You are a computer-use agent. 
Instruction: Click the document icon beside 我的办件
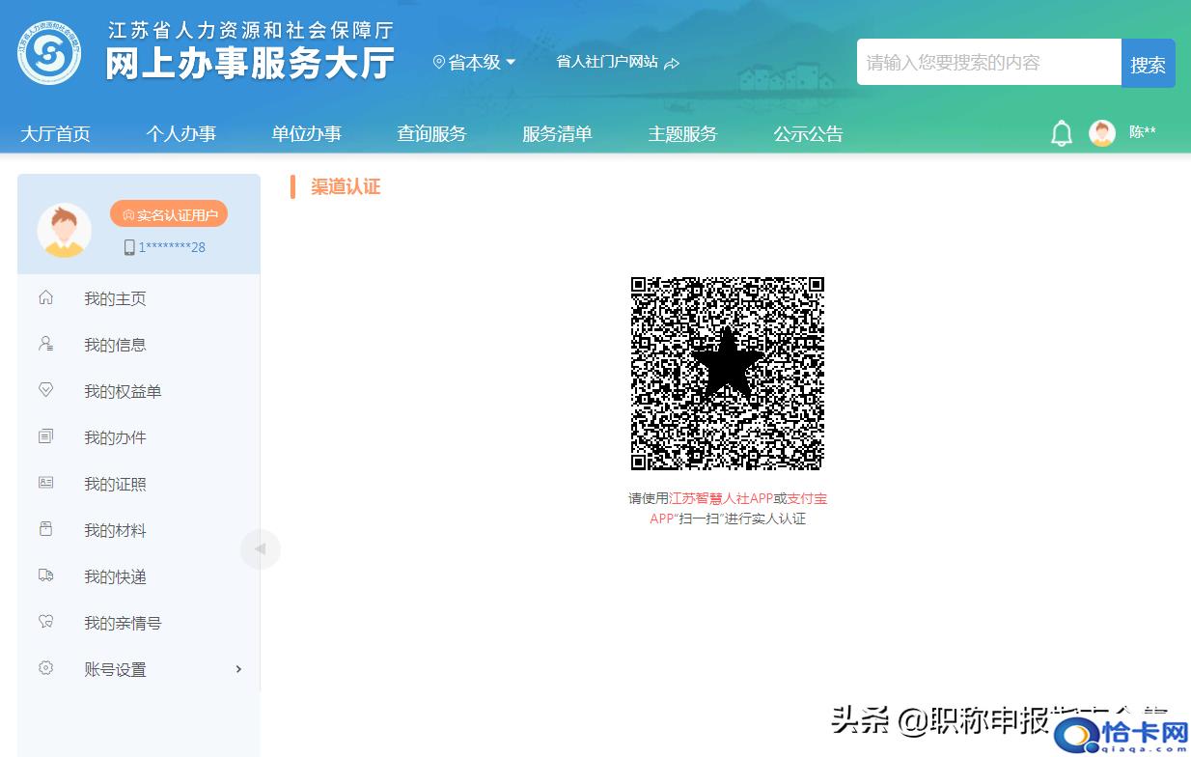point(45,436)
